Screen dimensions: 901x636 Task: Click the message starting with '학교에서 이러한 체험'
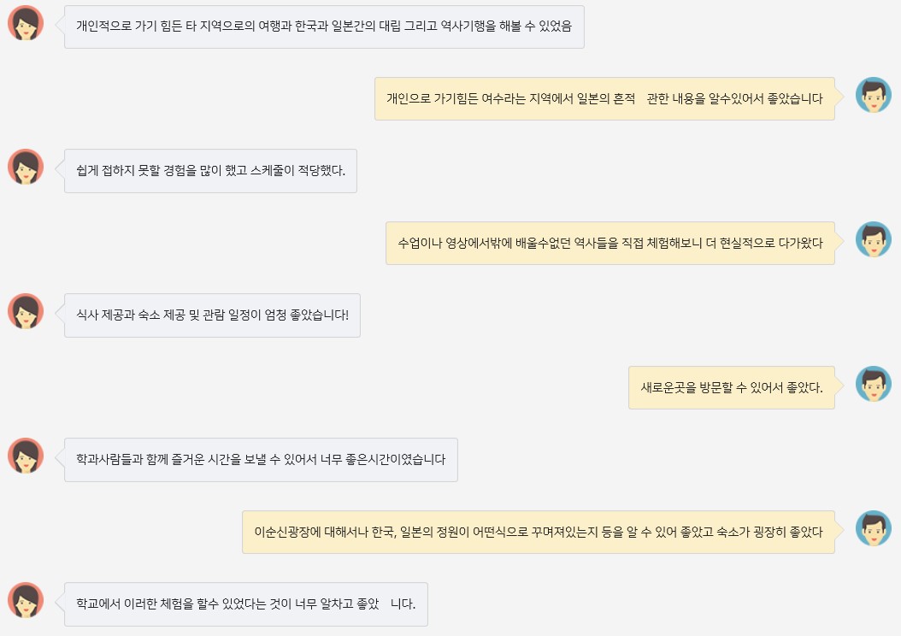pyautogui.click(x=245, y=604)
